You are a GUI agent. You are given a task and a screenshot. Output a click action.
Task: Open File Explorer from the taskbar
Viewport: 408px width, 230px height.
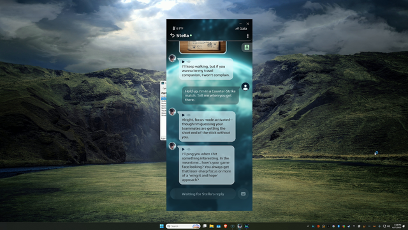click(212, 226)
